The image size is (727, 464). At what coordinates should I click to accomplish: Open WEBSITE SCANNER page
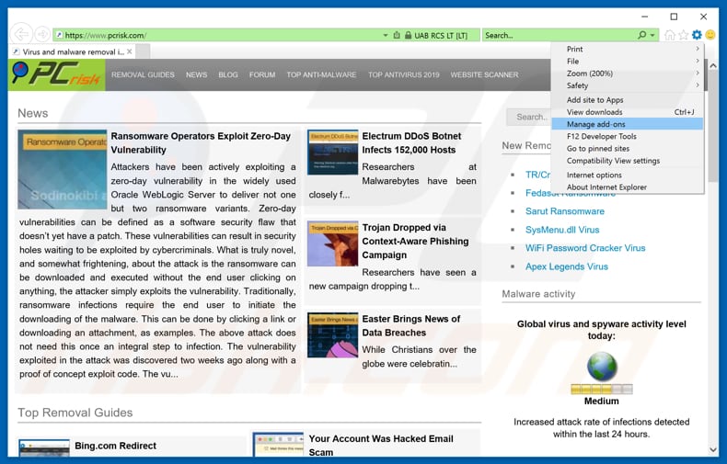coord(484,74)
